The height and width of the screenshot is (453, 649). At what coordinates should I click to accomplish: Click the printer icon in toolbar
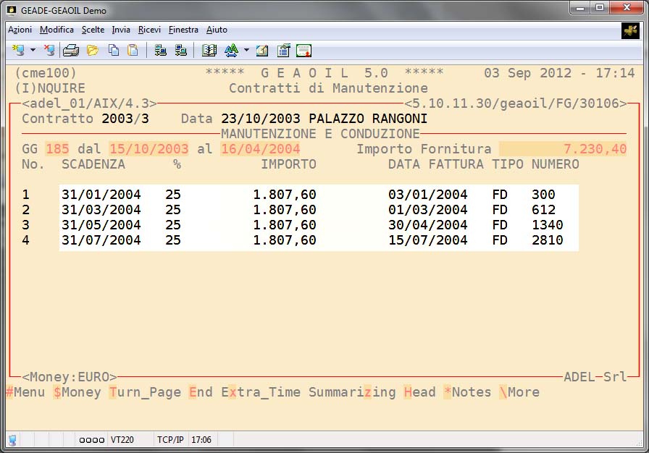[x=71, y=51]
